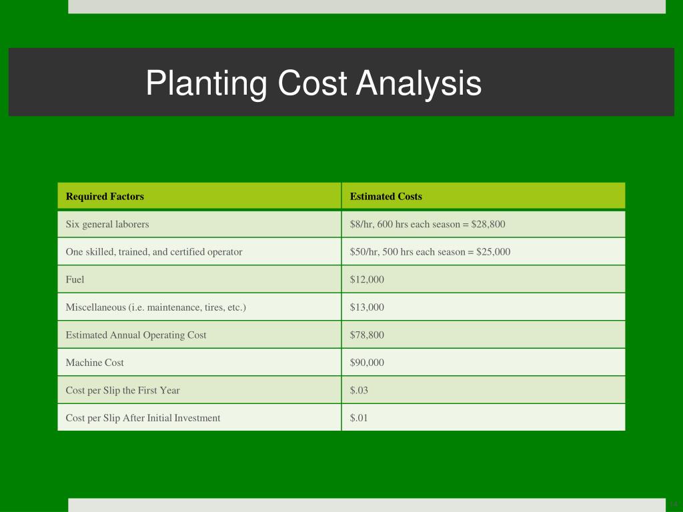Viewport: 683px width, 512px height.
Task: Select the '$13,000' miscellaneous cost cell
Action: (x=484, y=307)
